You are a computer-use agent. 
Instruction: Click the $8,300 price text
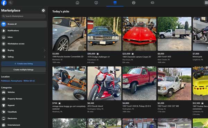click(x=91, y=103)
